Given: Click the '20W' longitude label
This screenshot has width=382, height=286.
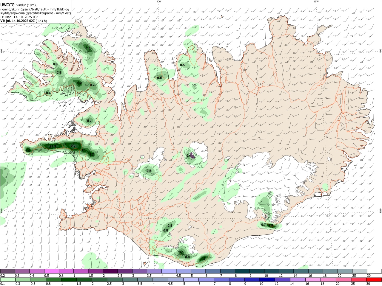Looking at the screenshot, I should tap(159, 1).
